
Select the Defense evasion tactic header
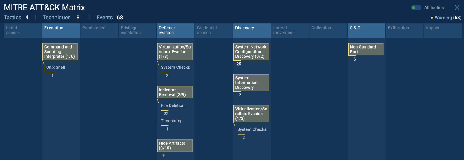point(175,30)
